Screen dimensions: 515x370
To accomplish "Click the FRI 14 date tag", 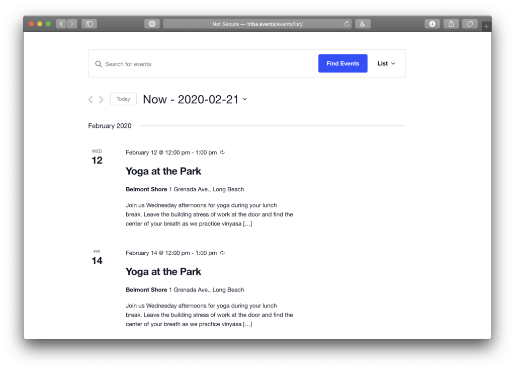I will click(x=97, y=257).
